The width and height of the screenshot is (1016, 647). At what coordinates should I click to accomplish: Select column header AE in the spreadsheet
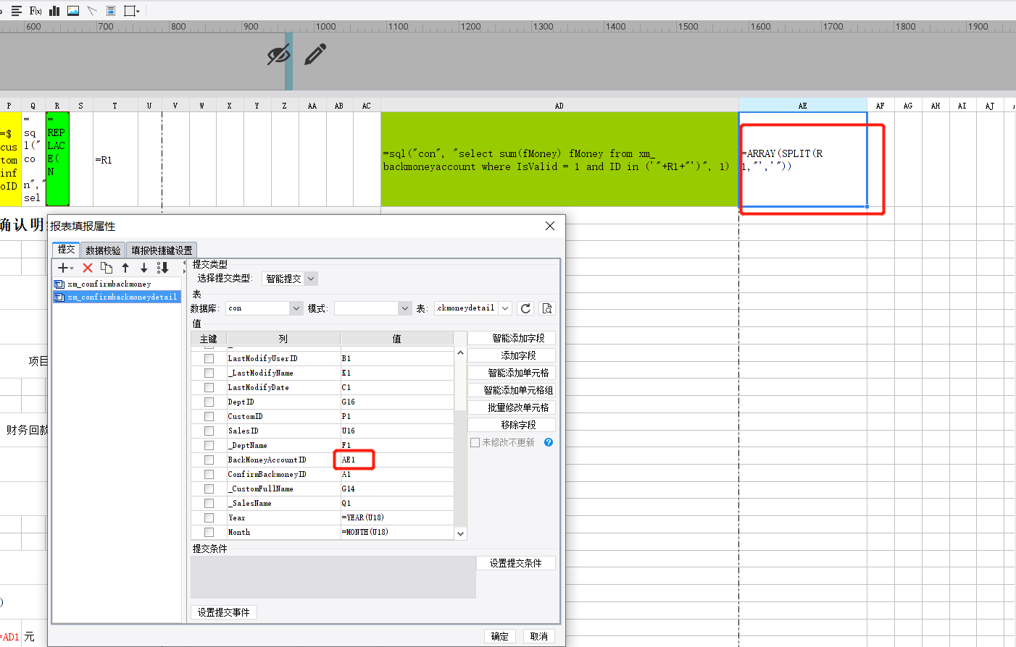click(x=803, y=106)
